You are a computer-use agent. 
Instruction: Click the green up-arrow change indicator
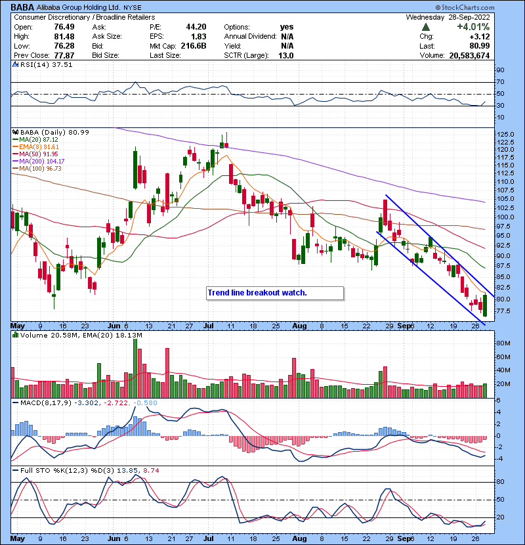click(x=426, y=27)
